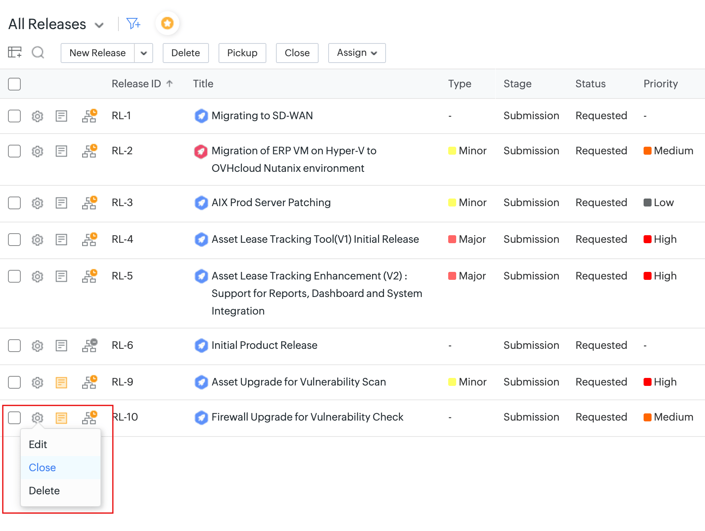Click the search magnifier icon
705x531 pixels.
point(38,52)
